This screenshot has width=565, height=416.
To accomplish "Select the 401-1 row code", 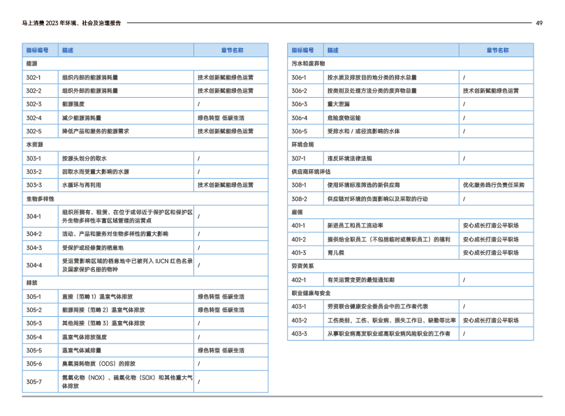I will (x=299, y=226).
